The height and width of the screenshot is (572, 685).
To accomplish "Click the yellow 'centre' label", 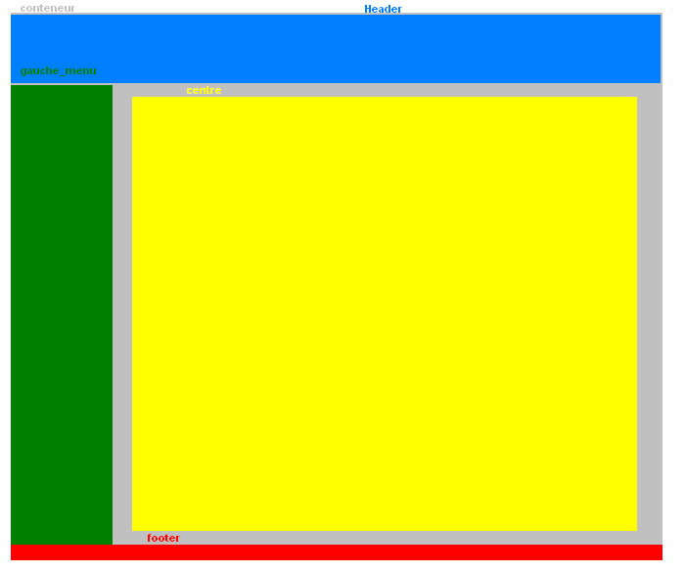I will pos(204,90).
